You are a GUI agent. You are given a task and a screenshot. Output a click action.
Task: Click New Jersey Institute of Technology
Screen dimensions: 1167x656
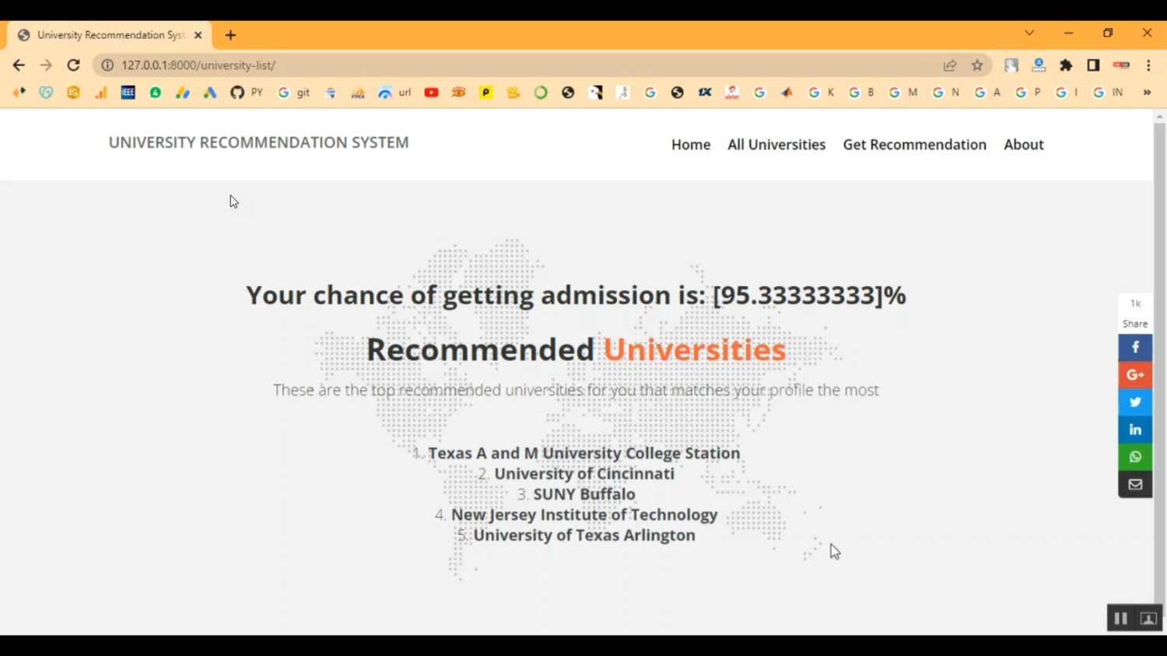584,515
